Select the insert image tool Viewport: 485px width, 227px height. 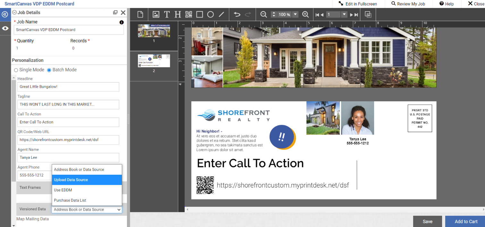pos(156,14)
